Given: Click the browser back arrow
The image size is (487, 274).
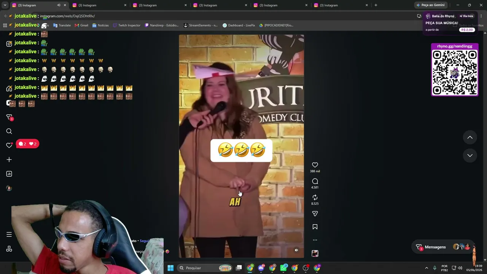Looking at the screenshot, I should 5,16.
